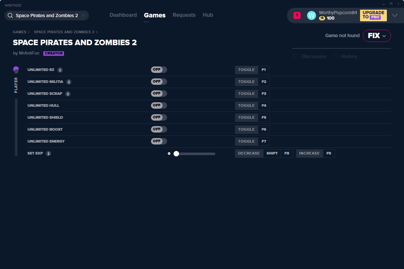Go to GAMES breadcrumb link
The height and width of the screenshot is (269, 404).
tap(19, 32)
